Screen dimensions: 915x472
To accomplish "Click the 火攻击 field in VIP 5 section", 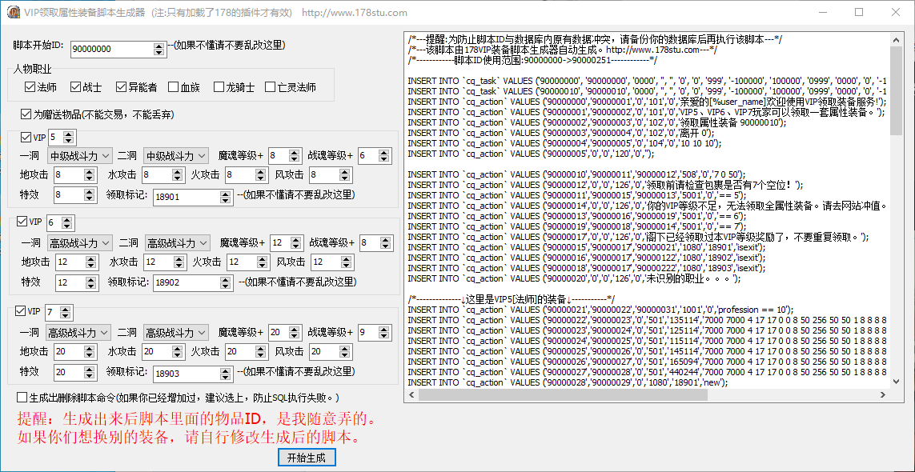I will (239, 175).
